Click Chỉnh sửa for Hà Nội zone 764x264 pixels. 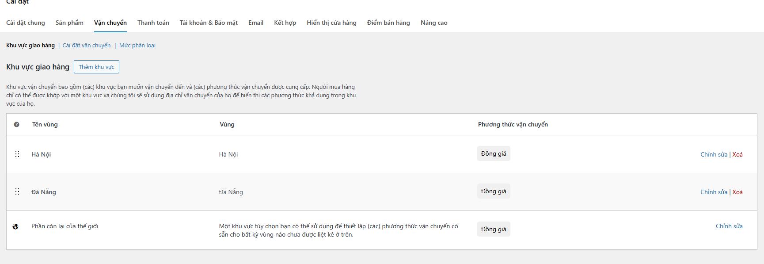point(714,154)
